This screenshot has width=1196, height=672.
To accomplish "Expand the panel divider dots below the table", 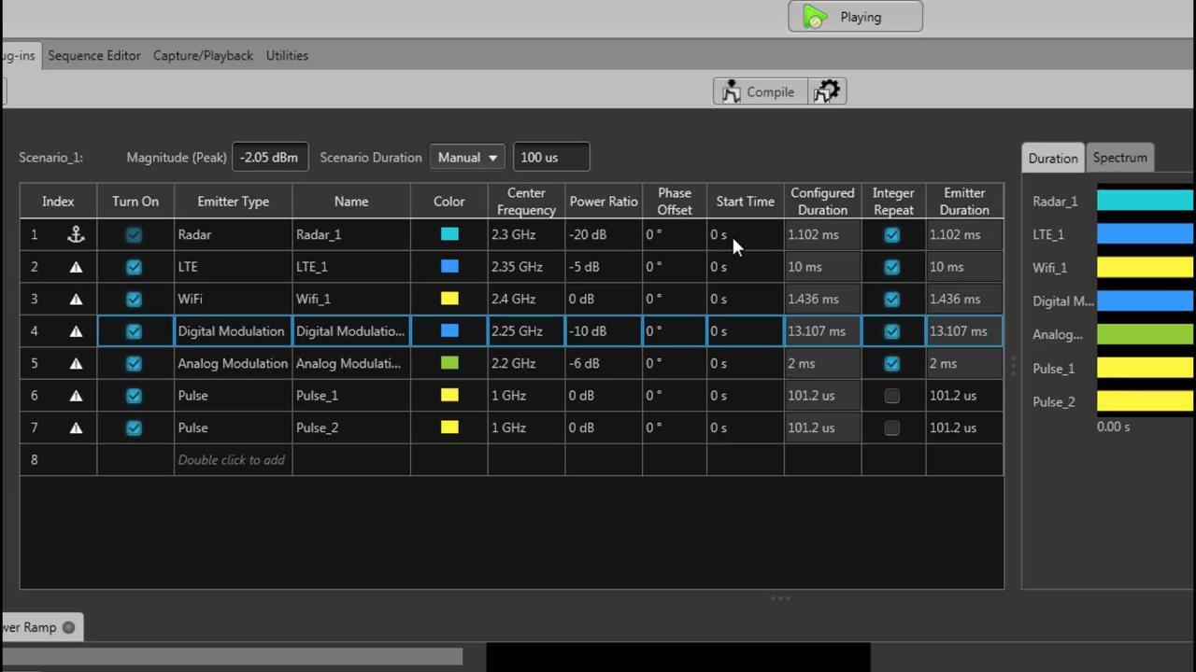I will [780, 598].
